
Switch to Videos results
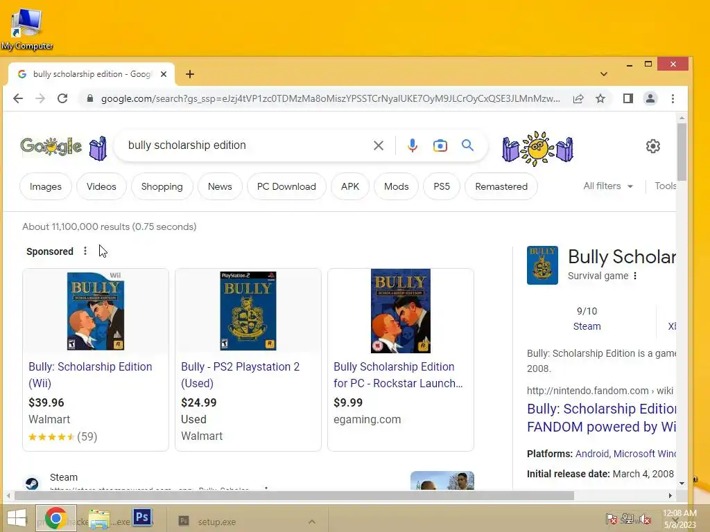(x=101, y=186)
